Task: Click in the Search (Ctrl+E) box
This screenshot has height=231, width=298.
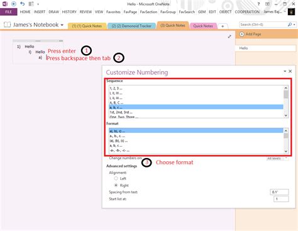Action: [263, 25]
